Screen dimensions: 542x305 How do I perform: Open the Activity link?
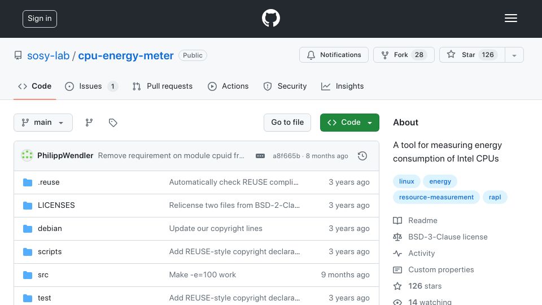point(422,254)
